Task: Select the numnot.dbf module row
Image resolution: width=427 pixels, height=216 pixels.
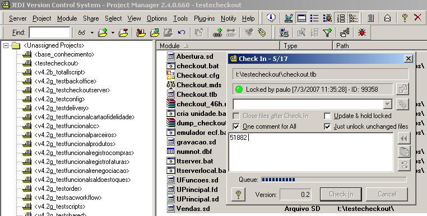Action: click(194, 152)
